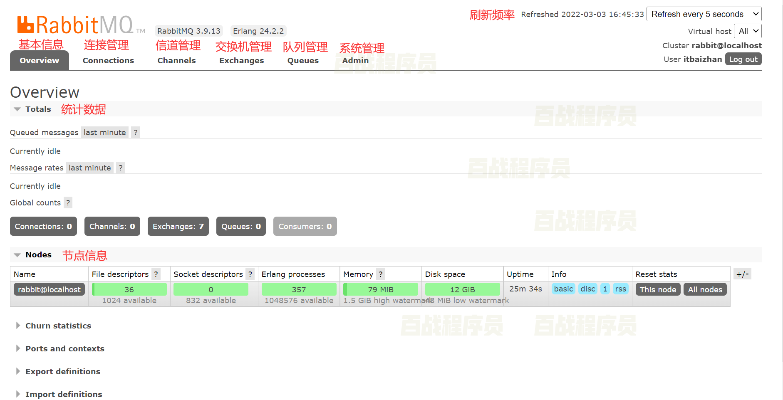Click the socket descriptors 0 bar
The height and width of the screenshot is (400, 783).
click(211, 289)
